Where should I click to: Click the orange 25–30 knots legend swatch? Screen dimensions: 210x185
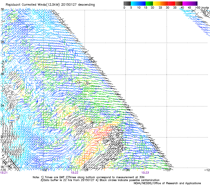point(164,3)
